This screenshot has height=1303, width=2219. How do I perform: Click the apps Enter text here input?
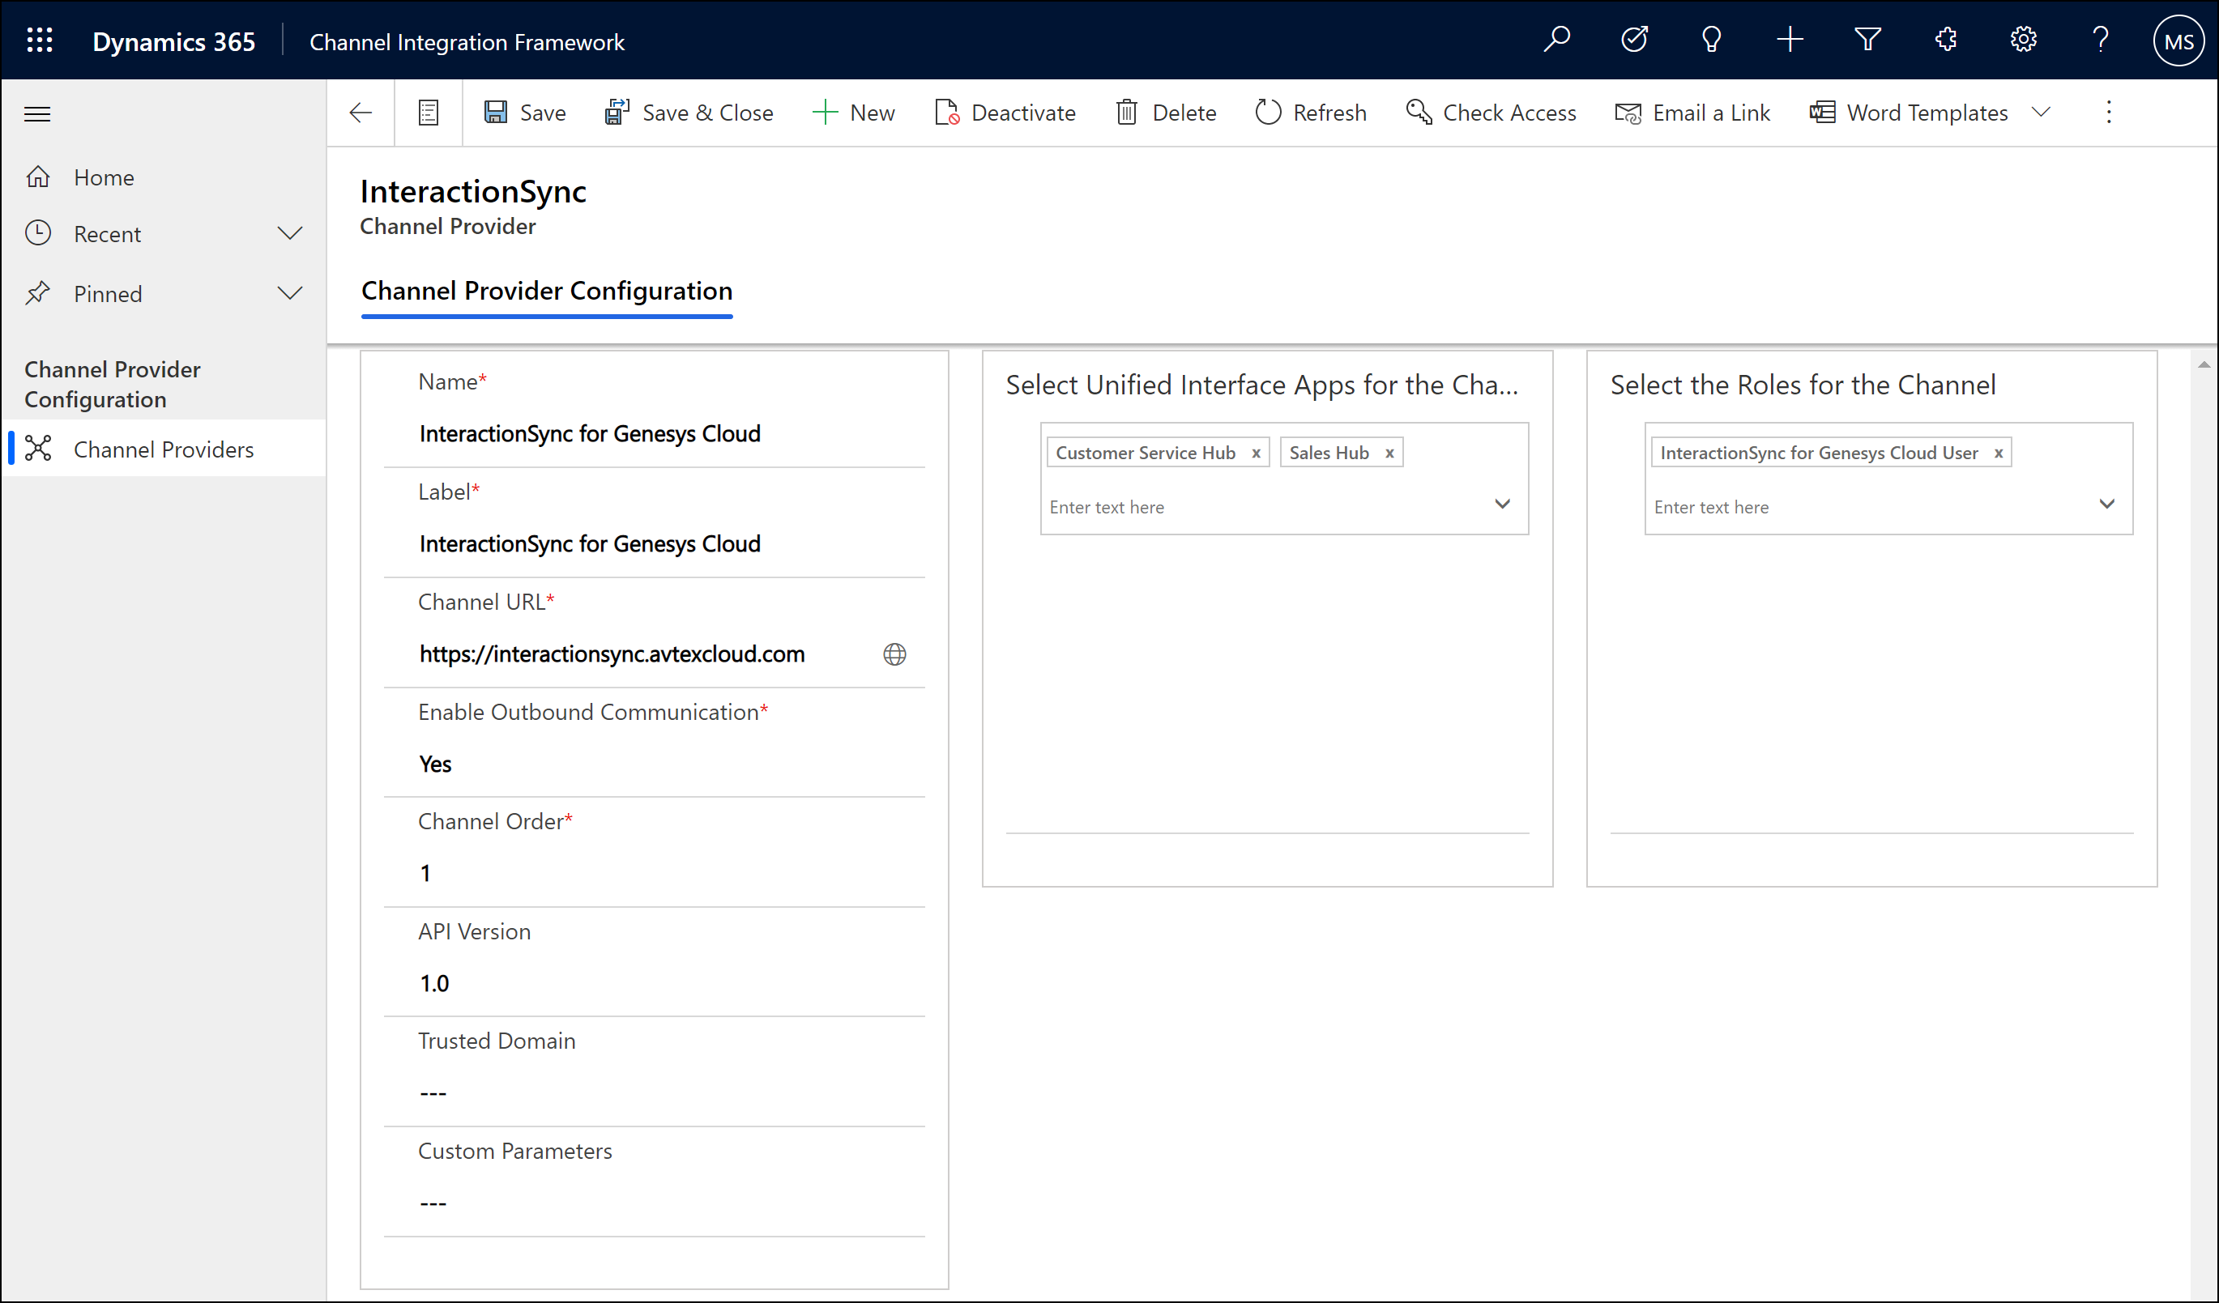(1265, 507)
